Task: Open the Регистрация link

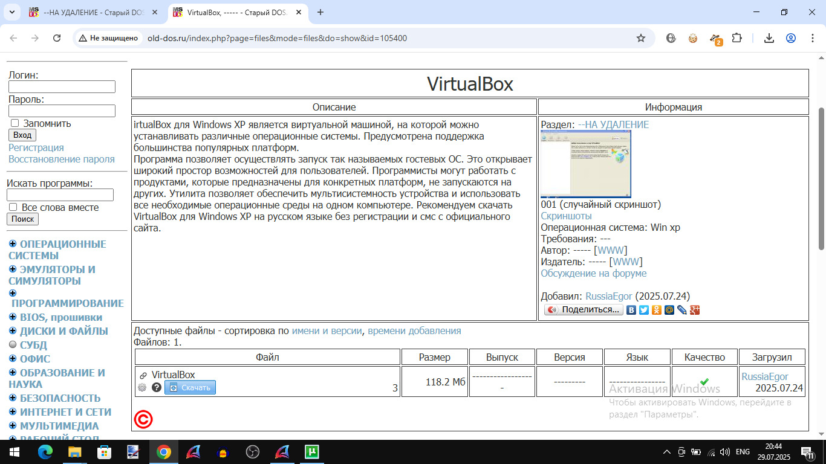Action: 36,147
